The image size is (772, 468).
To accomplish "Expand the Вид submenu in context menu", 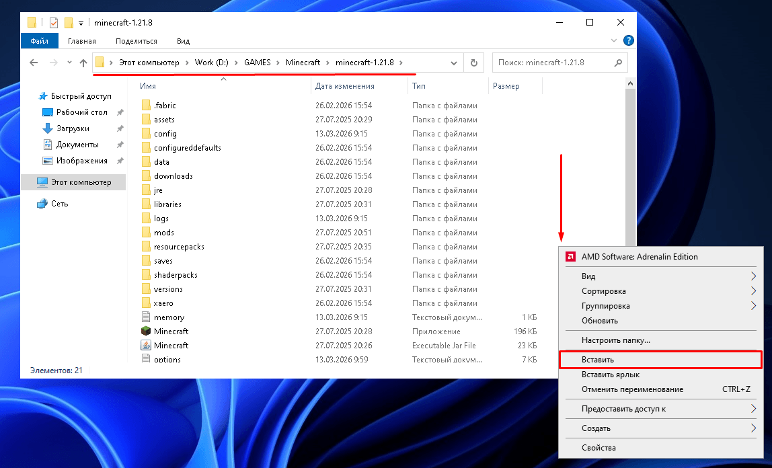I will click(753, 276).
